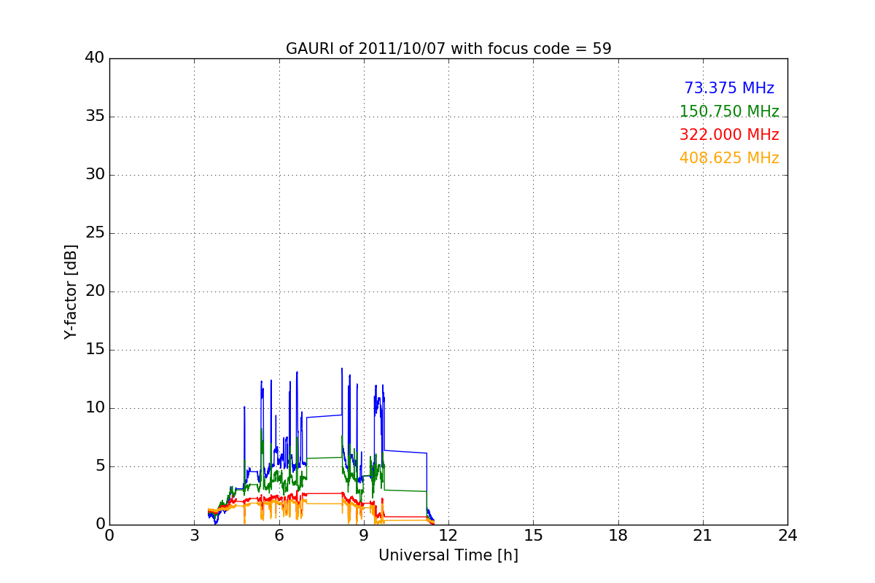Click the x-axis tick label 24
Image resolution: width=875 pixels, height=583 pixels.
click(x=787, y=536)
